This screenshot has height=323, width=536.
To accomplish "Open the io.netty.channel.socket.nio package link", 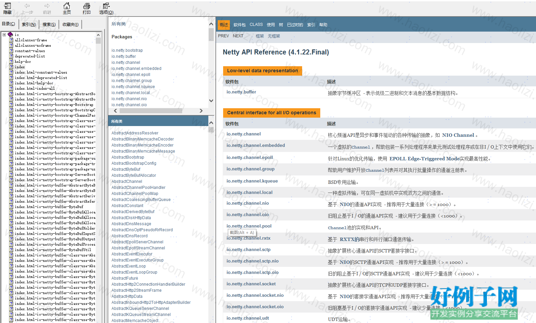I will [x=255, y=295].
